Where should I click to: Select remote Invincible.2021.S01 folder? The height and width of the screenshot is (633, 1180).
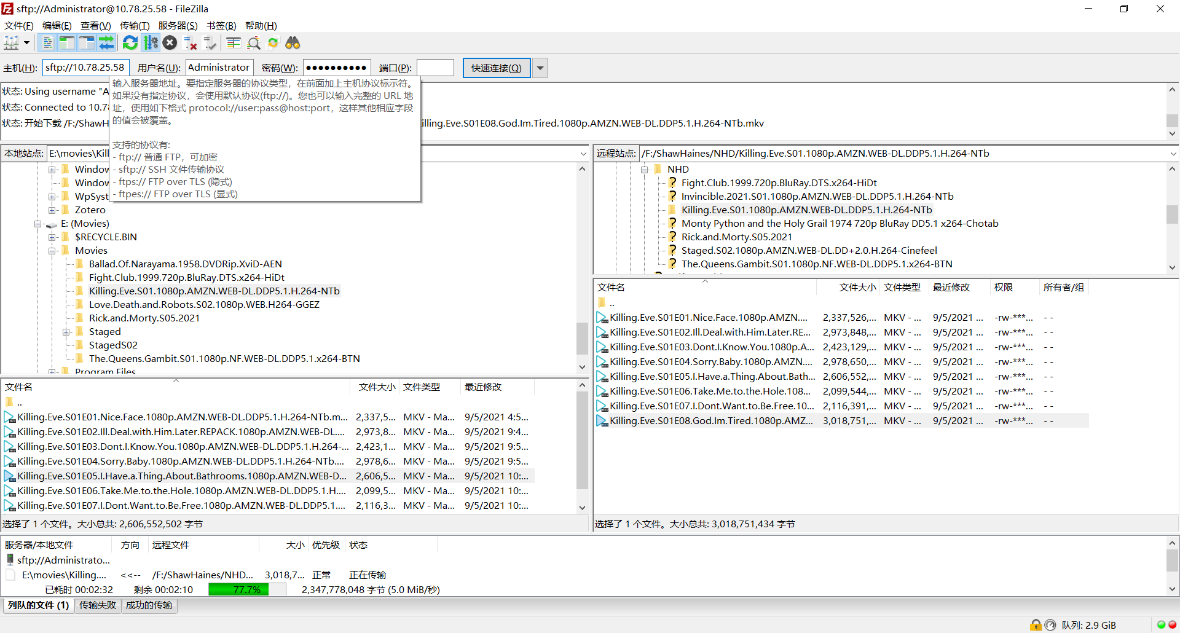click(817, 197)
